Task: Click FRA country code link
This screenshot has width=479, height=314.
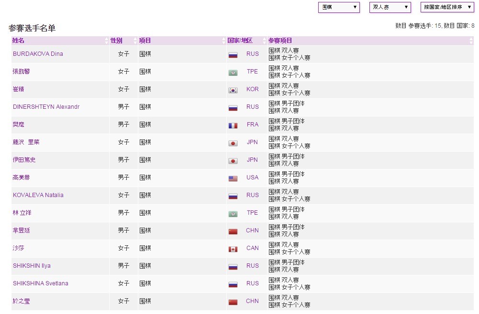Action: click(x=252, y=125)
